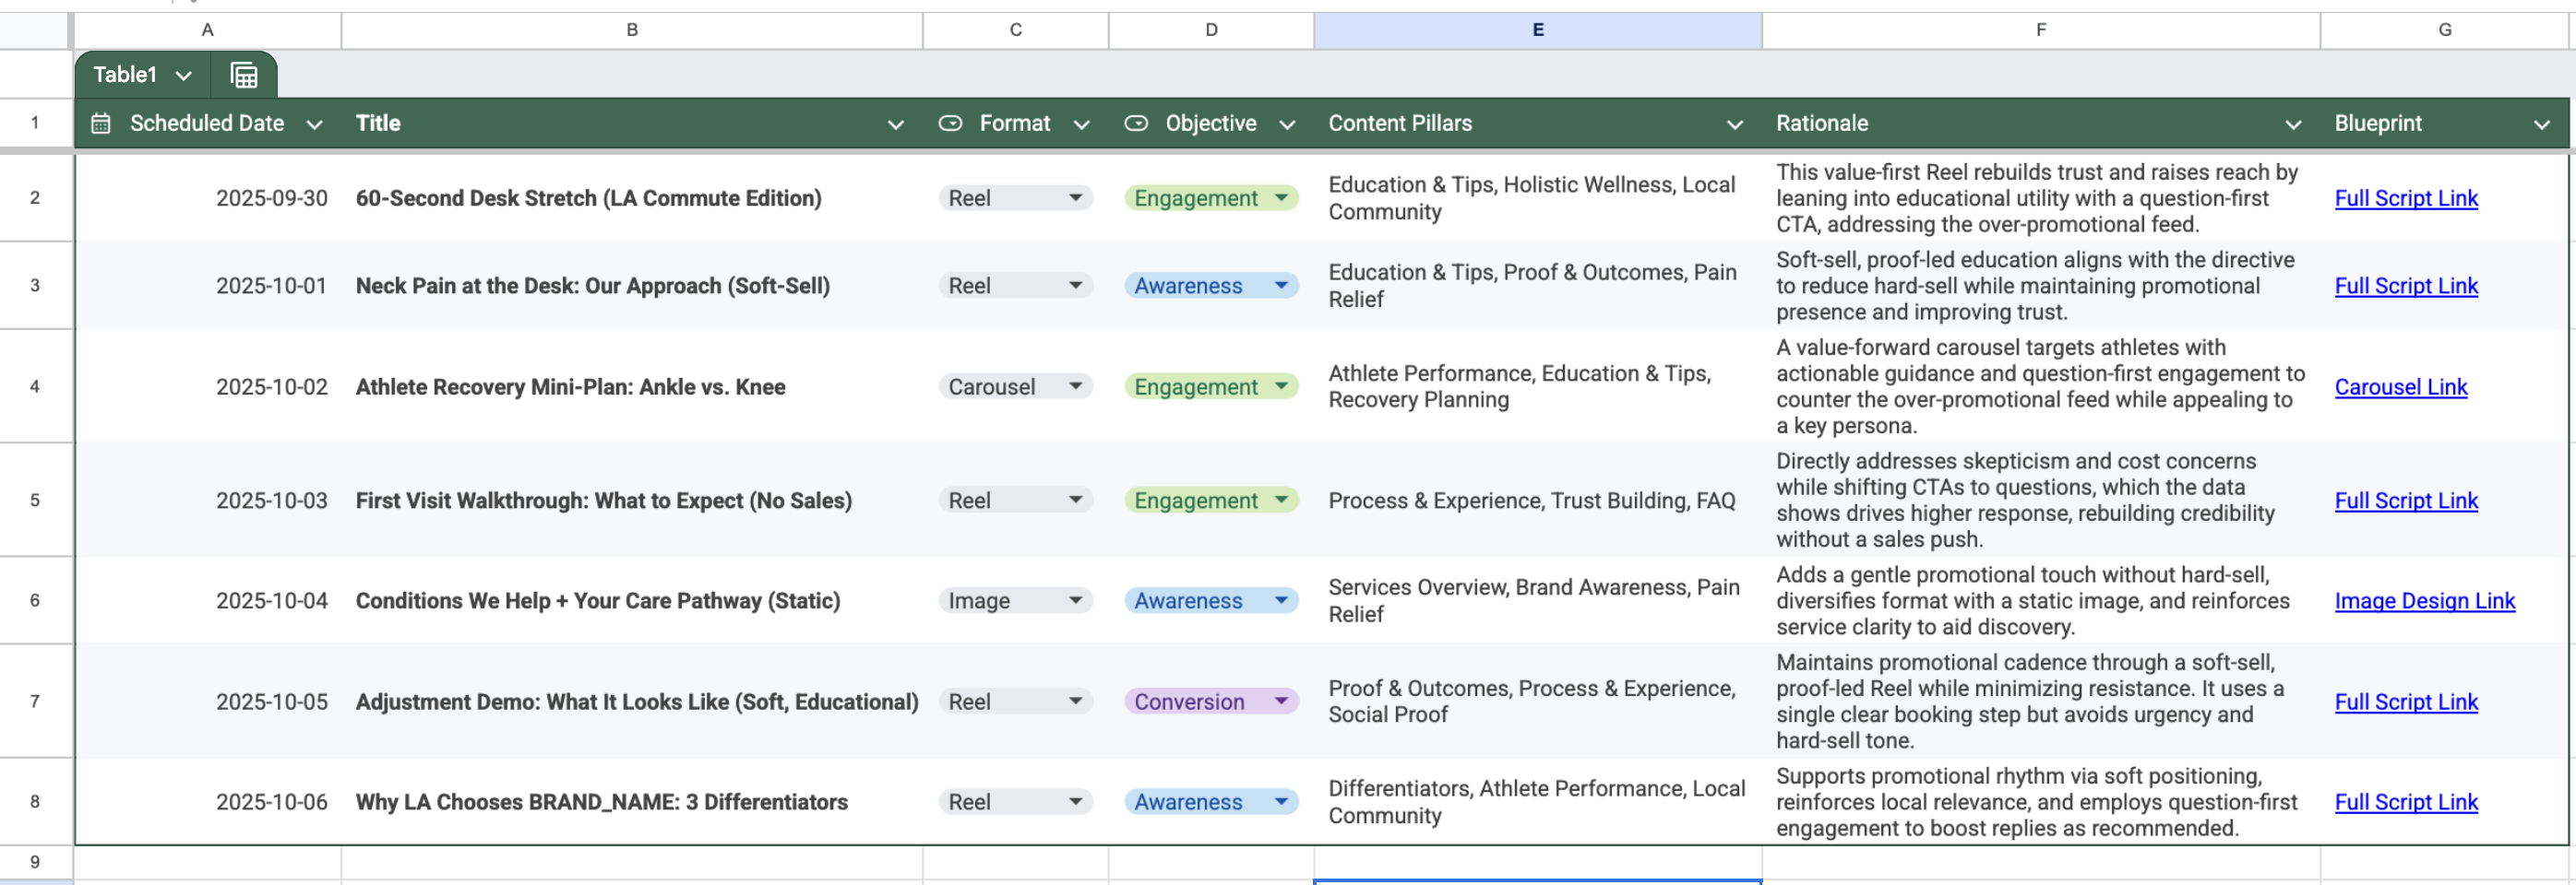Select column E by clicking its header
2576x885 pixels.
coord(1537,30)
